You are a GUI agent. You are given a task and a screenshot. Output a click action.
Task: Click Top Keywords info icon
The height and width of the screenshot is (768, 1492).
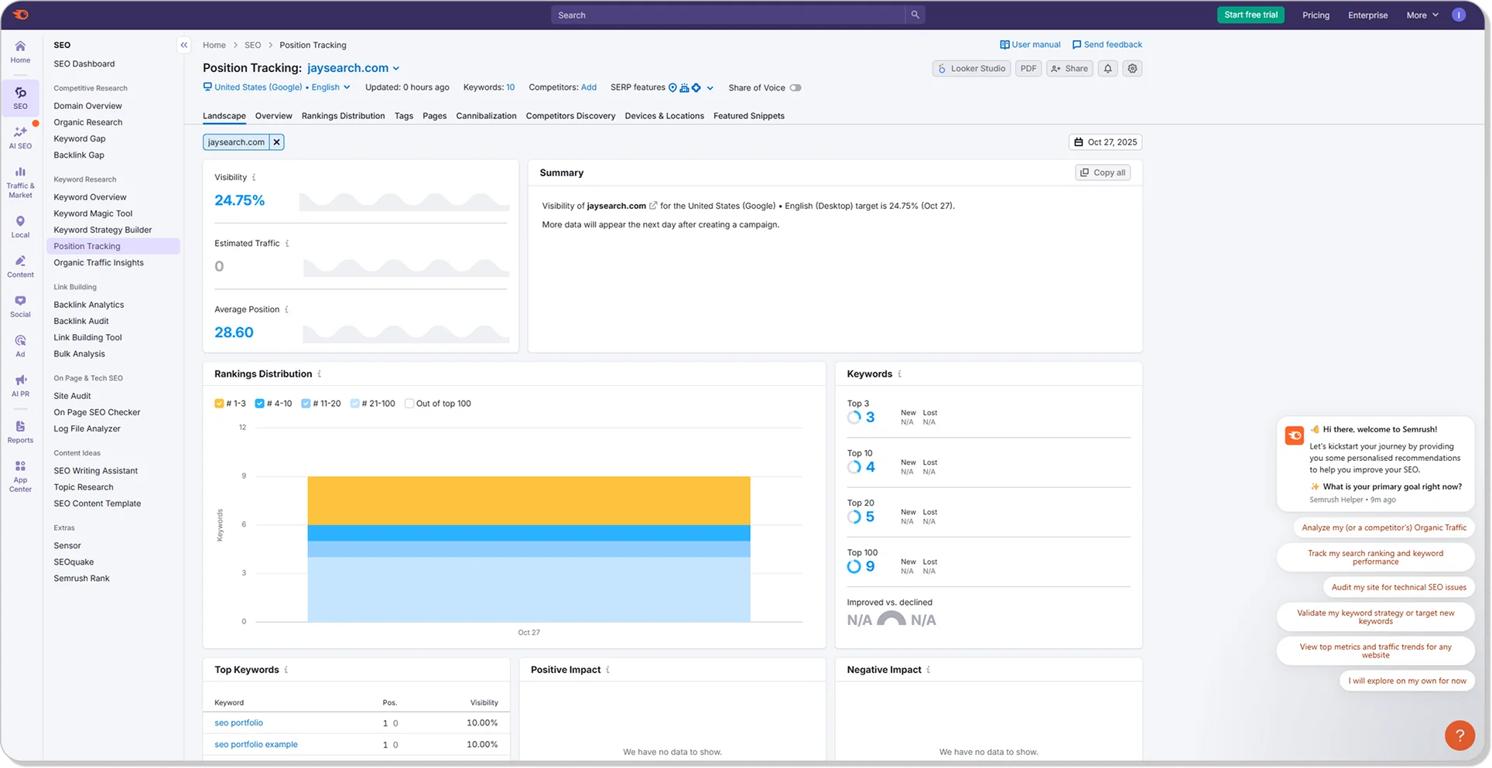[286, 670]
